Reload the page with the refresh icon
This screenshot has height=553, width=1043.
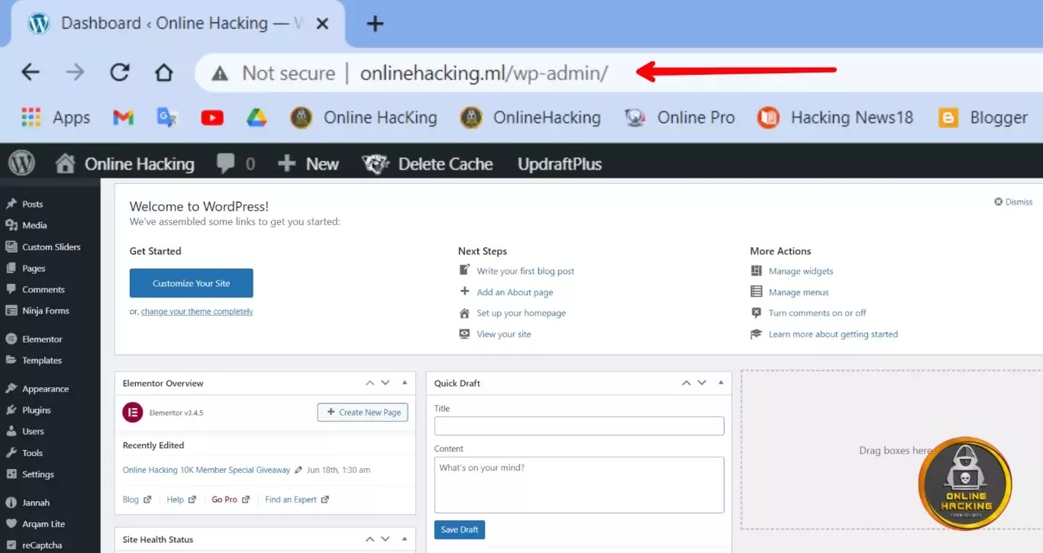(119, 72)
